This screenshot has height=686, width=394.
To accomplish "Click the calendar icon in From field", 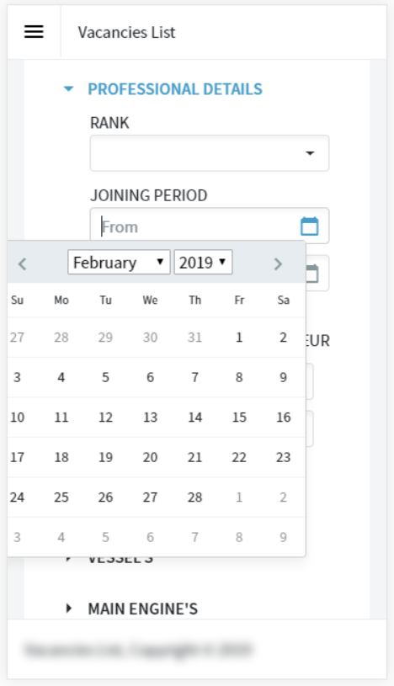I will [310, 226].
